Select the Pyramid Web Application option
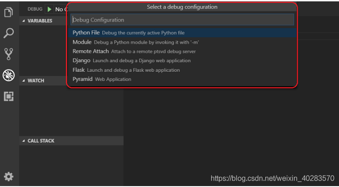Viewport: 339px width, 187px height. pos(82,79)
